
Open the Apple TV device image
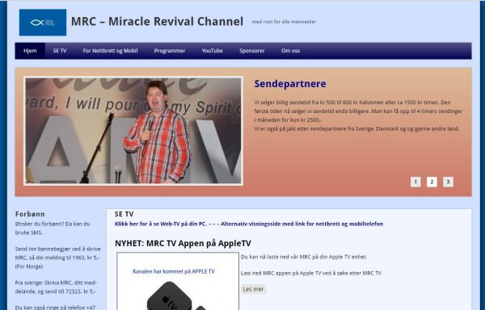[x=178, y=281]
